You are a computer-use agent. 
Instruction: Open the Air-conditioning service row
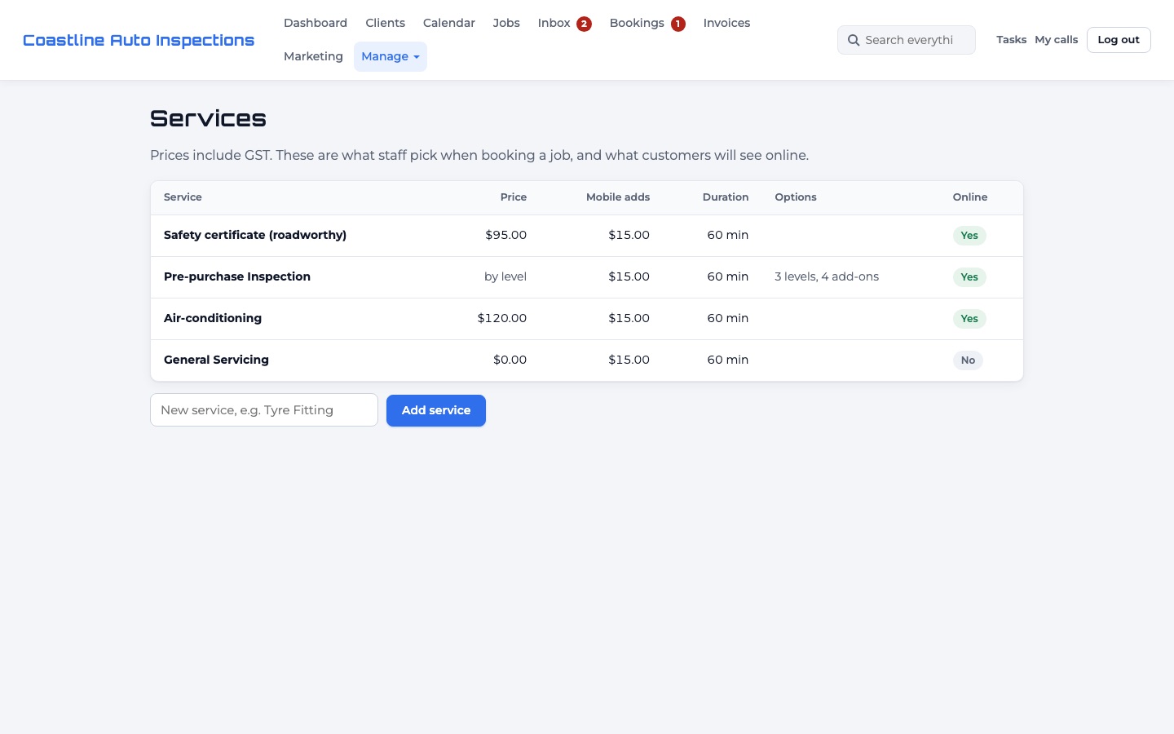[587, 319]
